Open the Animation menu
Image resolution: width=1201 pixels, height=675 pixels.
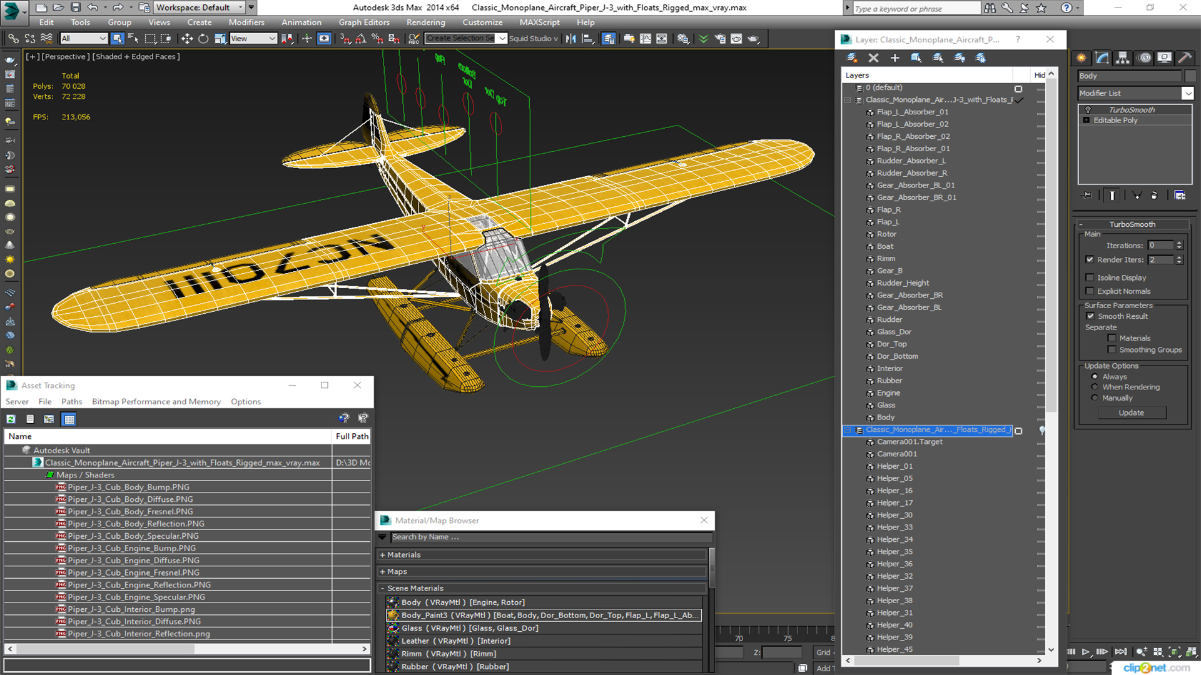301,22
